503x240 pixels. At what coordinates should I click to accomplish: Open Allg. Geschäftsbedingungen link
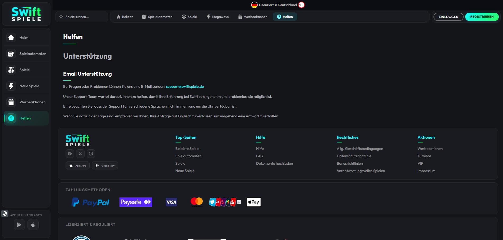(x=360, y=149)
